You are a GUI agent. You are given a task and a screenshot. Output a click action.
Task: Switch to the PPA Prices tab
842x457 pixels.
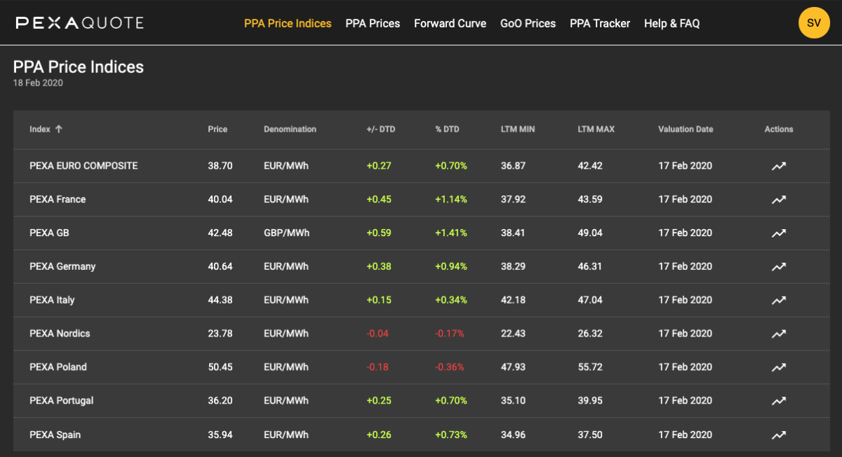click(x=373, y=23)
